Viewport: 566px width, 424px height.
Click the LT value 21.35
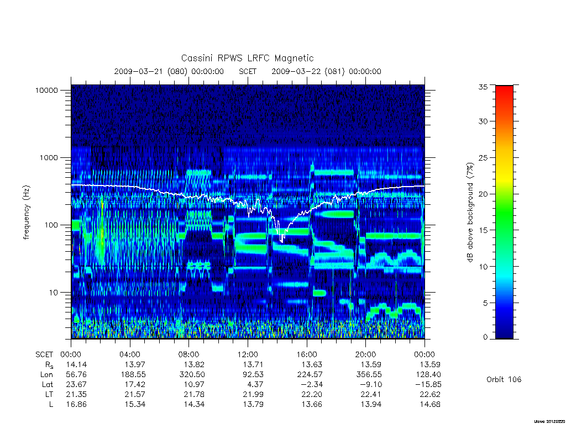[76, 394]
